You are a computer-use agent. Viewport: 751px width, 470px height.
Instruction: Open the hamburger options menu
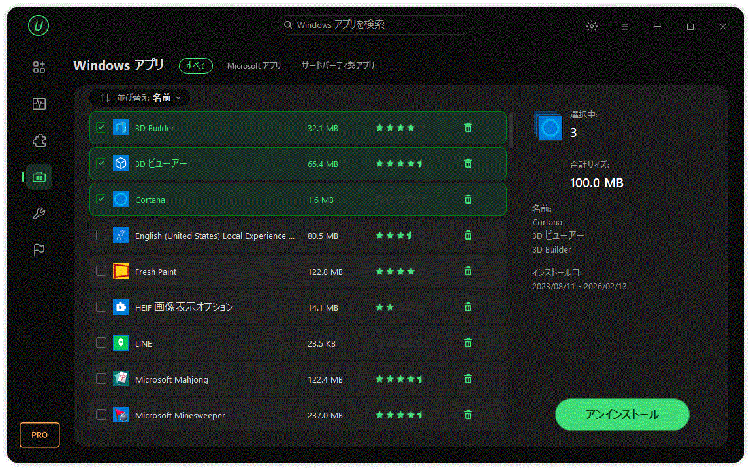(625, 27)
